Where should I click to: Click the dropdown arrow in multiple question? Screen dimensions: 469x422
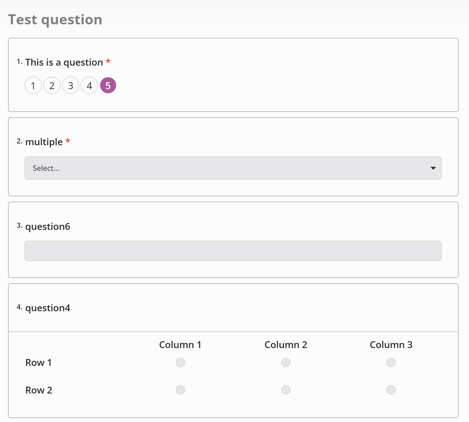(433, 168)
